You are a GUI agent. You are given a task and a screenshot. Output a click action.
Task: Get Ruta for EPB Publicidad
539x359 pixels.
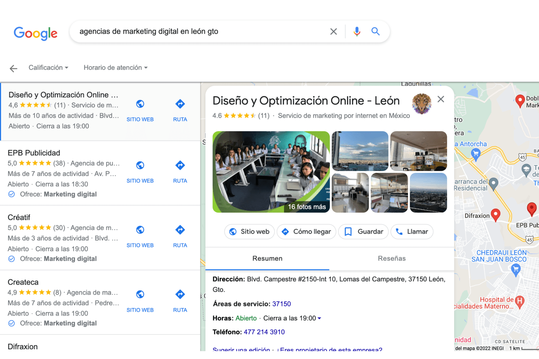coord(180,172)
